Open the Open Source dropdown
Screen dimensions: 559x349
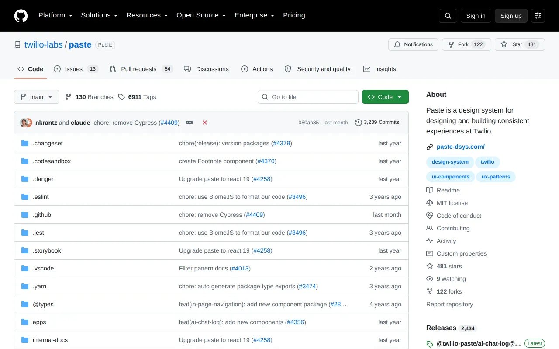tap(201, 15)
